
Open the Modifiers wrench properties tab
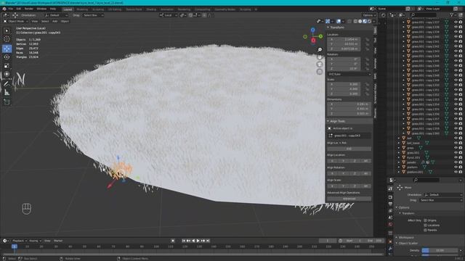tap(390, 249)
